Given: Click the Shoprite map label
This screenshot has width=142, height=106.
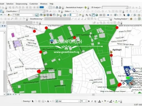Looking at the screenshot, I should click(124, 81).
